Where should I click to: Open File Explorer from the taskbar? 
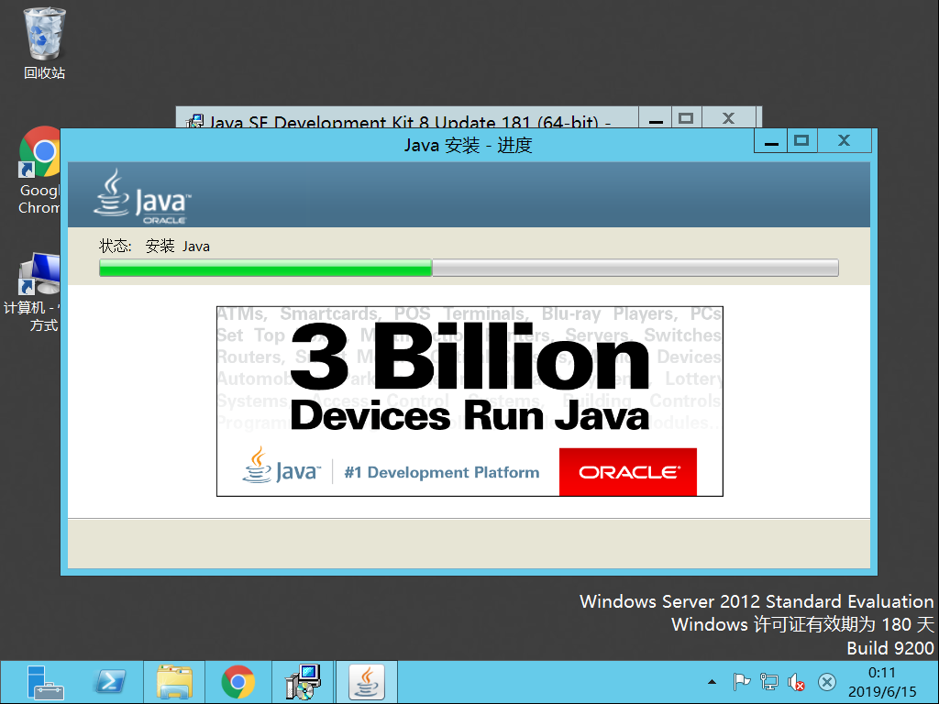pos(174,682)
